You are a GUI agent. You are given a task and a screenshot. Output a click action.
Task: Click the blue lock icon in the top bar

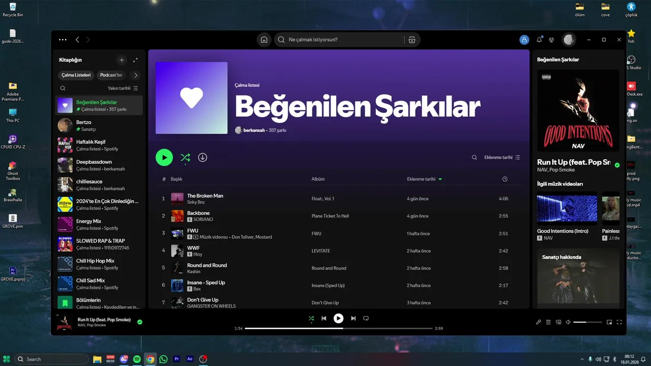pyautogui.click(x=524, y=40)
